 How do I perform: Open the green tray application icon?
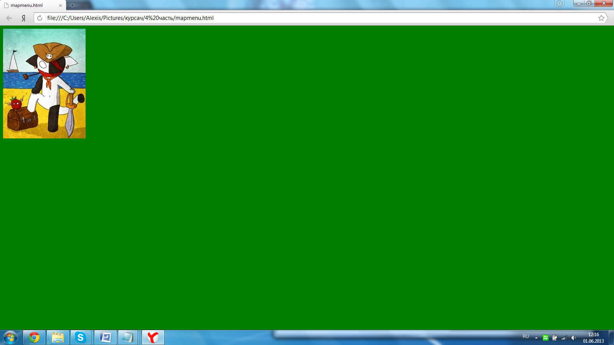(x=545, y=338)
